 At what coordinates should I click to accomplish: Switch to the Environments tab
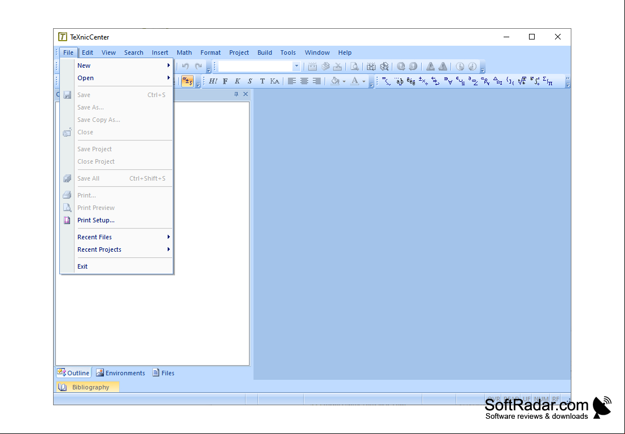point(120,372)
